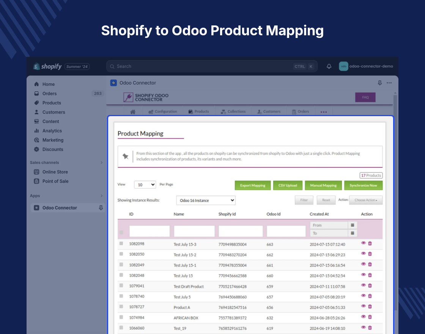Click the CSV Upload button
Image resolution: width=425 pixels, height=334 pixels.
click(288, 186)
